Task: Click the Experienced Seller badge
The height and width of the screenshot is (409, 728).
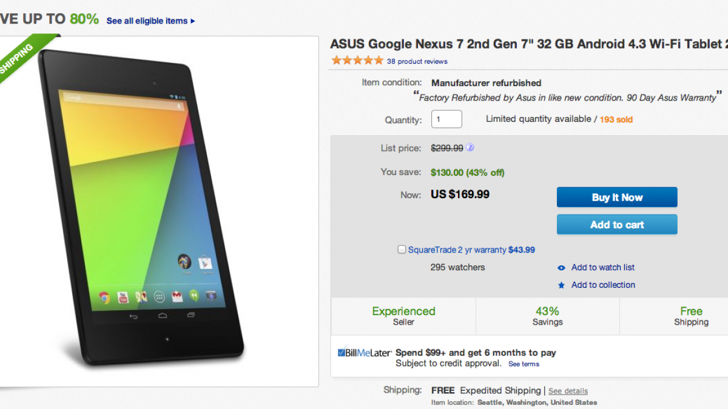Action: coord(403,316)
